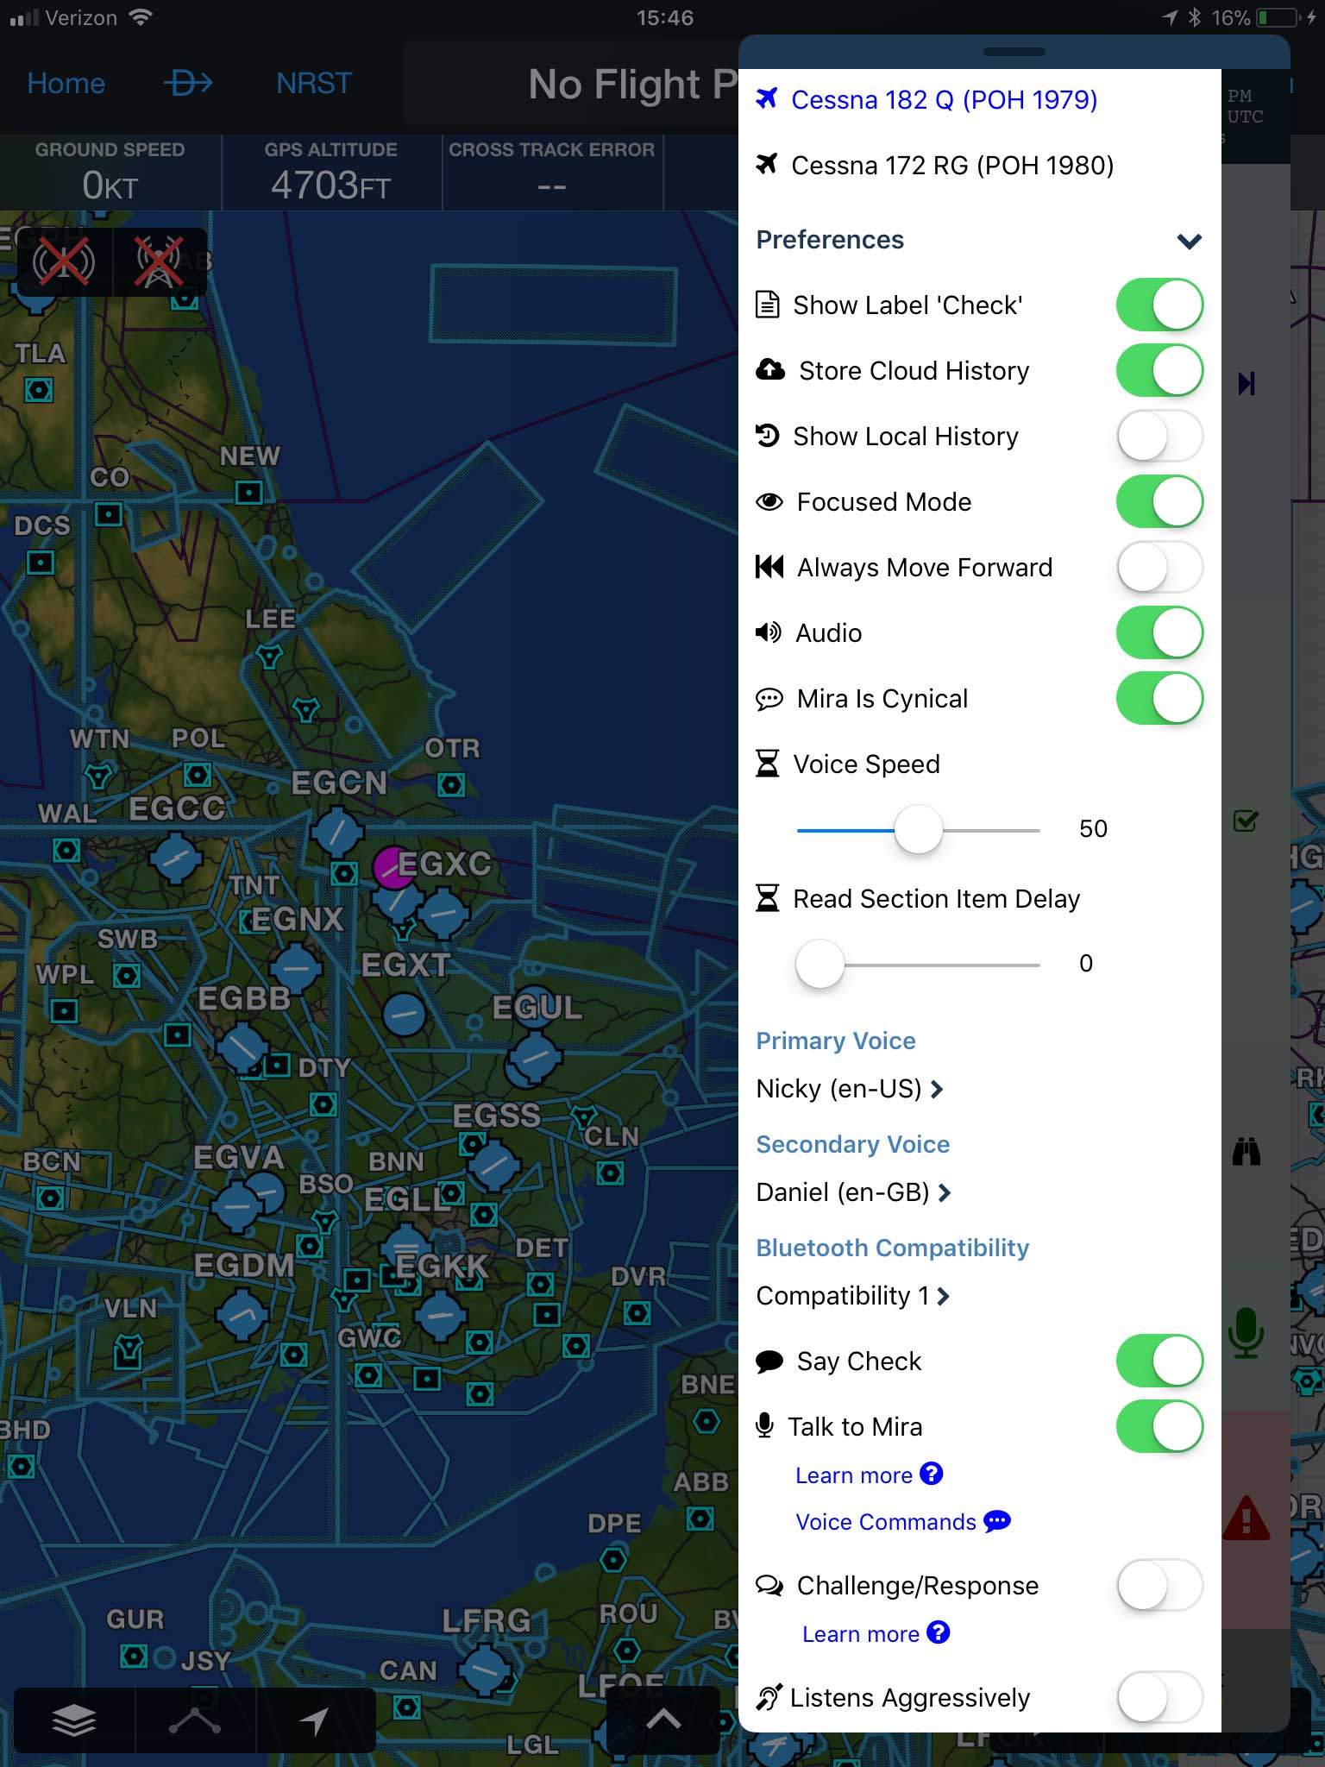The width and height of the screenshot is (1325, 1767).
Task: Disable the Talk to Mira switch
Action: click(1159, 1426)
